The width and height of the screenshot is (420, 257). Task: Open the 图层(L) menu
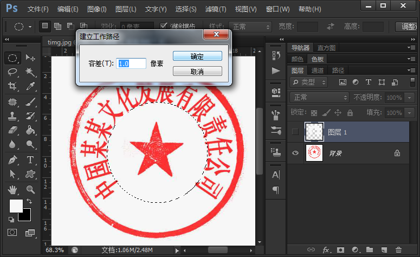[126, 9]
